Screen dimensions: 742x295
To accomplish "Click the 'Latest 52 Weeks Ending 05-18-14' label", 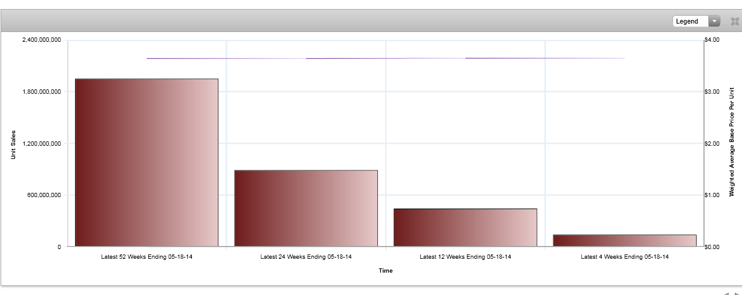I will tap(146, 257).
